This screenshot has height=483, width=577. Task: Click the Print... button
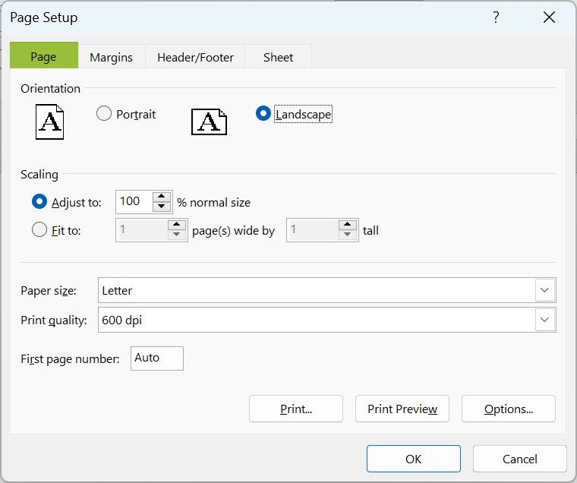(296, 409)
